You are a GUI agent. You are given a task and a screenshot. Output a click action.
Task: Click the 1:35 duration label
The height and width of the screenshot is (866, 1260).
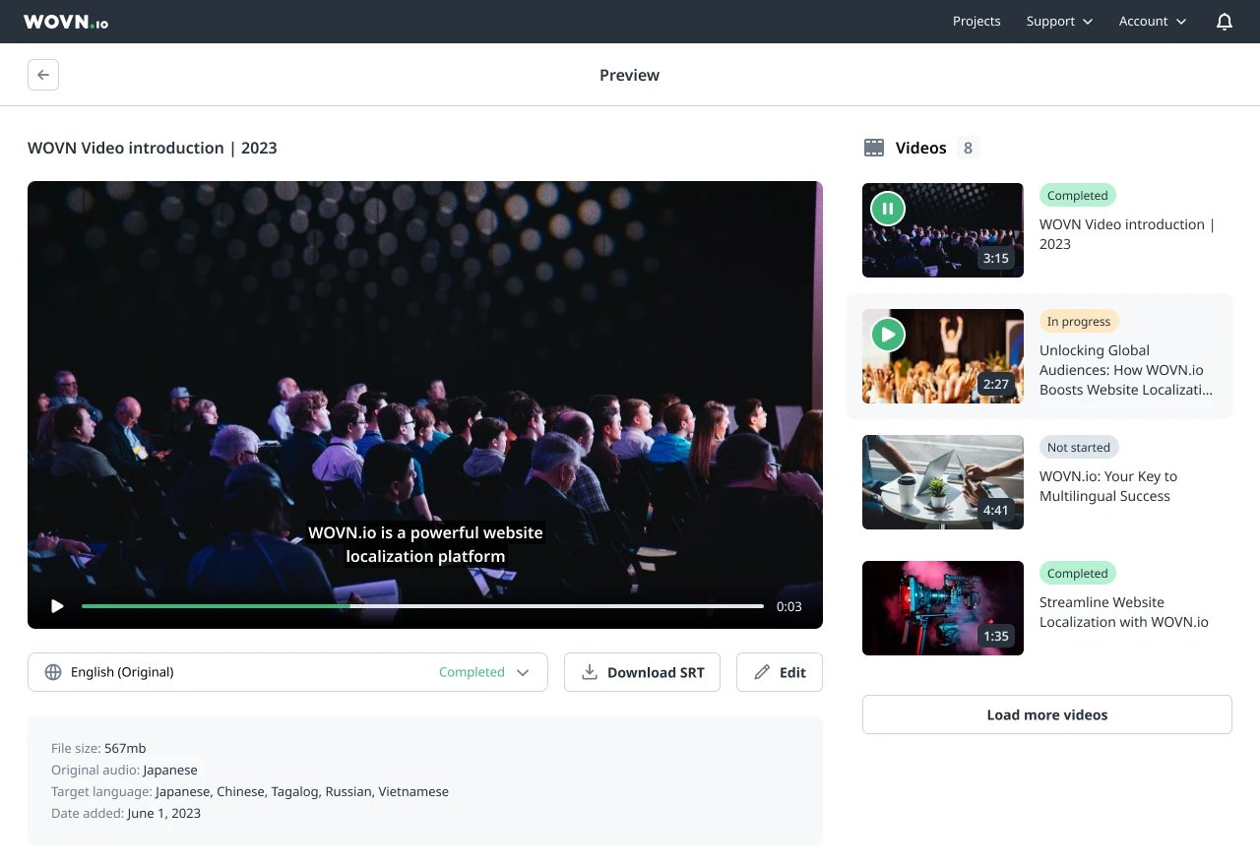tap(996, 636)
